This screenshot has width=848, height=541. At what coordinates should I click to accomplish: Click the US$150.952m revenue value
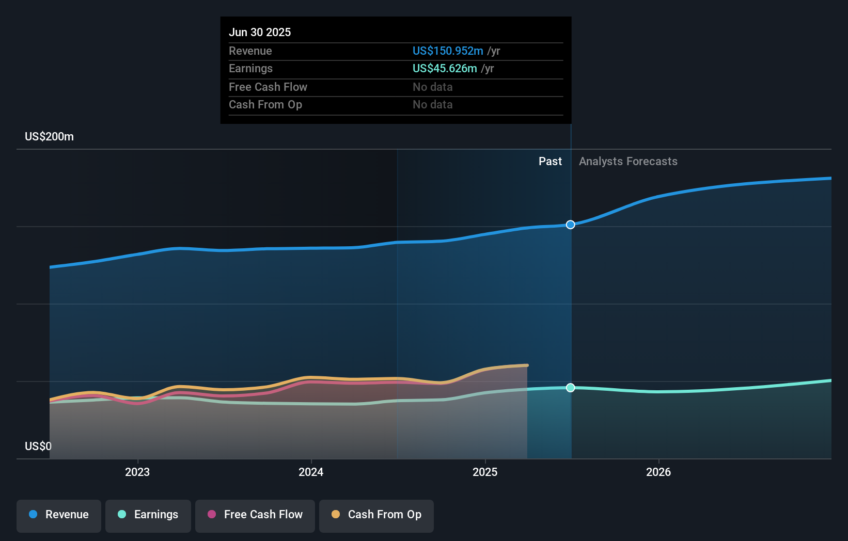448,51
